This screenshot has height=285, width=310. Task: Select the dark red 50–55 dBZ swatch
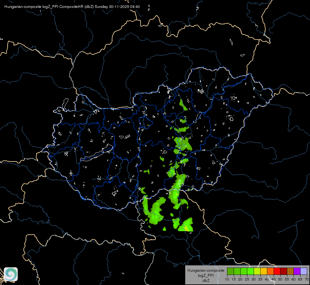click(284, 271)
